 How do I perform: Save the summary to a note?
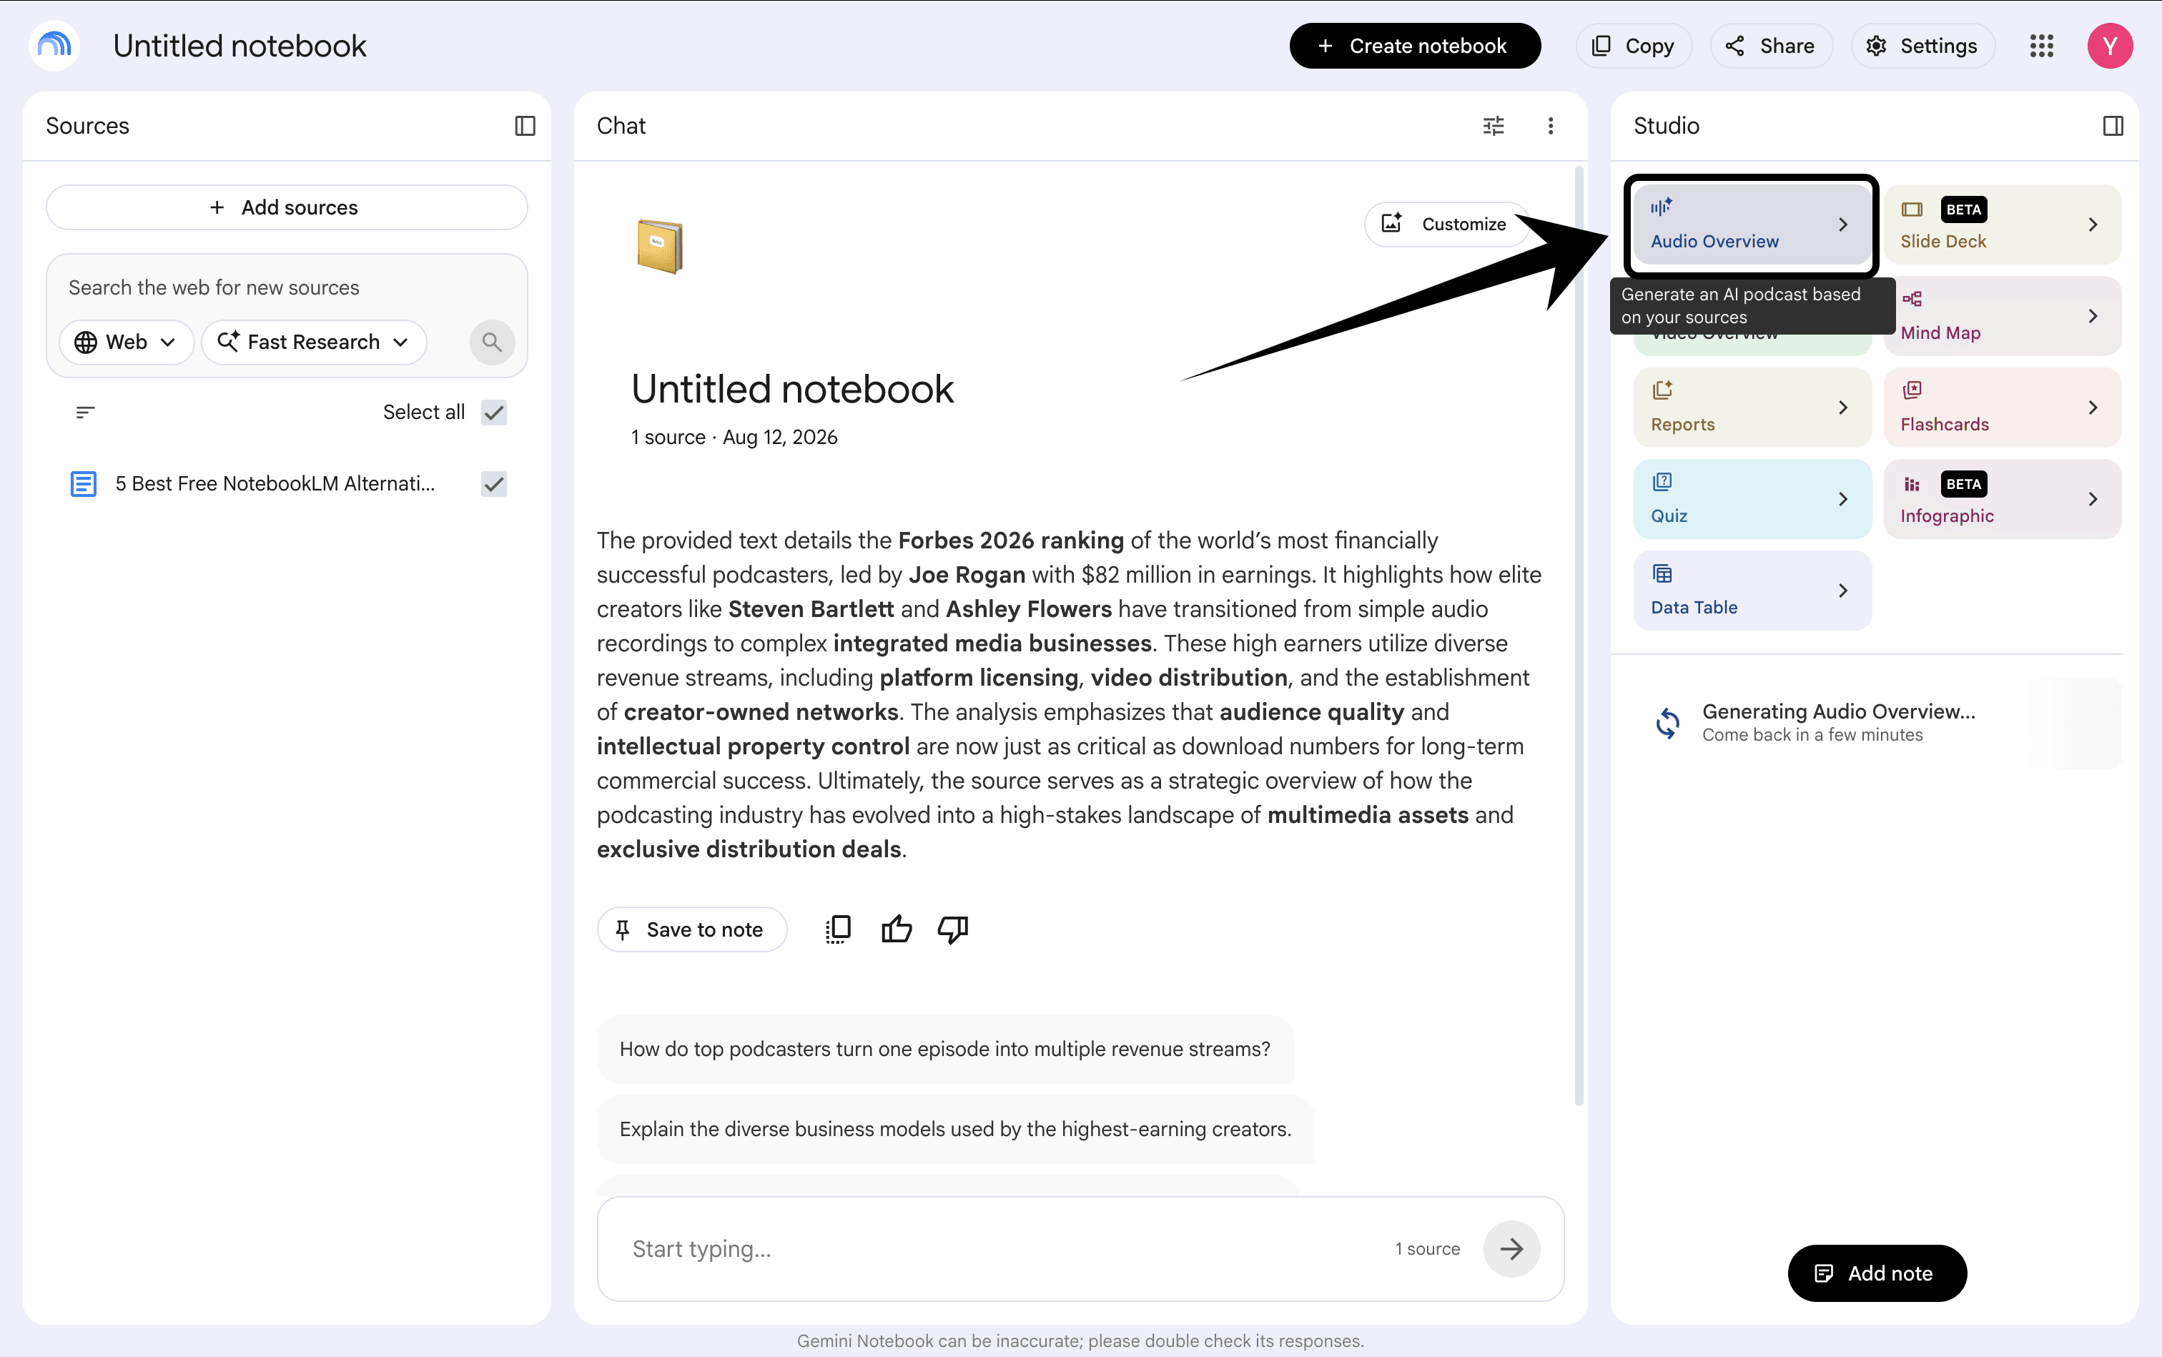point(691,929)
